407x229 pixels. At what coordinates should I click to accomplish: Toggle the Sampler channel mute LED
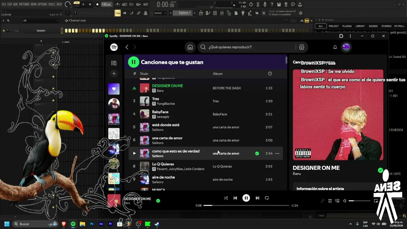[4, 31]
